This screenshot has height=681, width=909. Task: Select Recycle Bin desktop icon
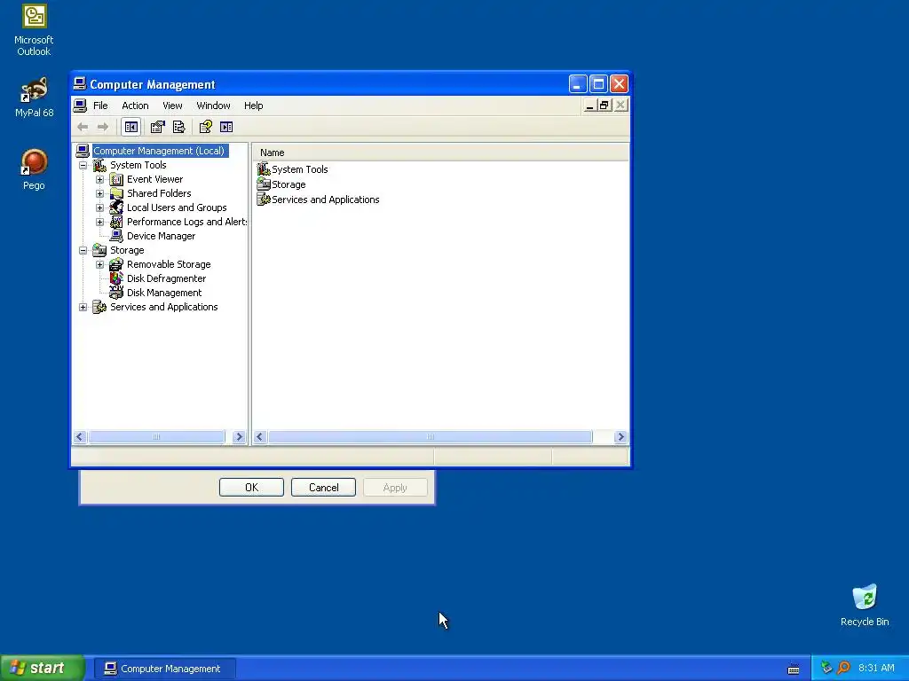pyautogui.click(x=865, y=605)
